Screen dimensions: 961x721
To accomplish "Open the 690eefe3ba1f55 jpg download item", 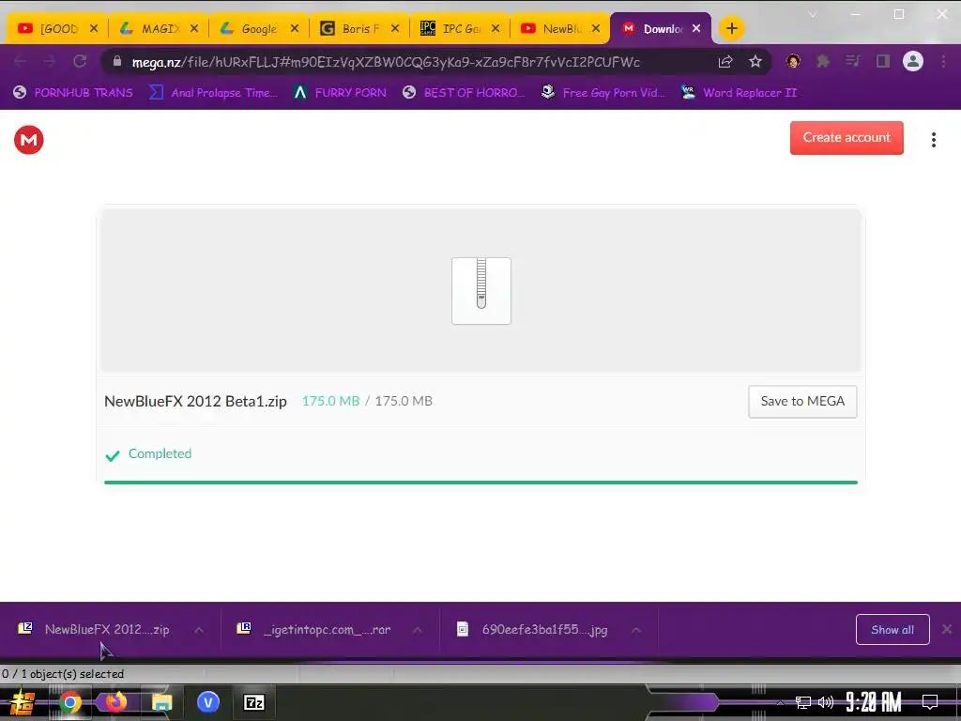I will coord(533,630).
